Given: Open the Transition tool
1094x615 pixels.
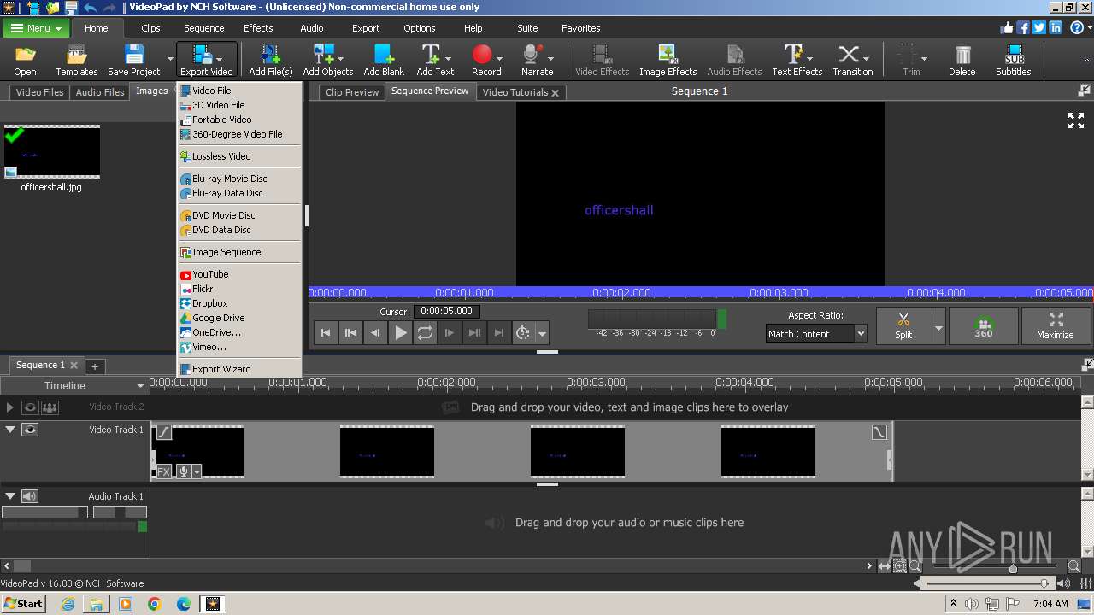Looking at the screenshot, I should 852,60.
